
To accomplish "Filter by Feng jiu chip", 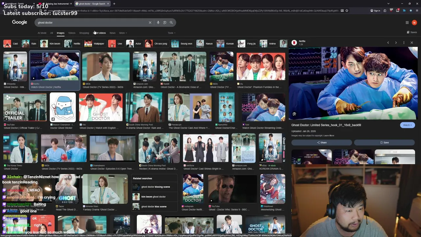I will [x=247, y=43].
